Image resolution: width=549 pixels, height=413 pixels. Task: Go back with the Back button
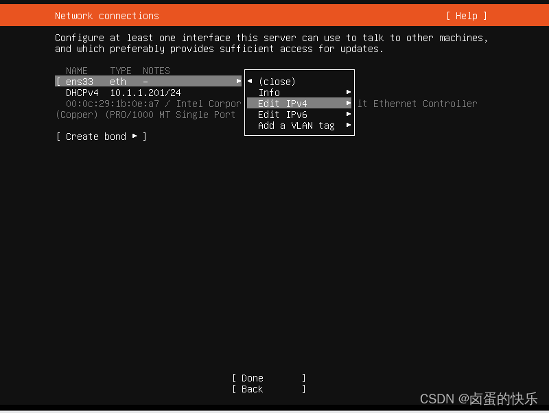point(269,389)
